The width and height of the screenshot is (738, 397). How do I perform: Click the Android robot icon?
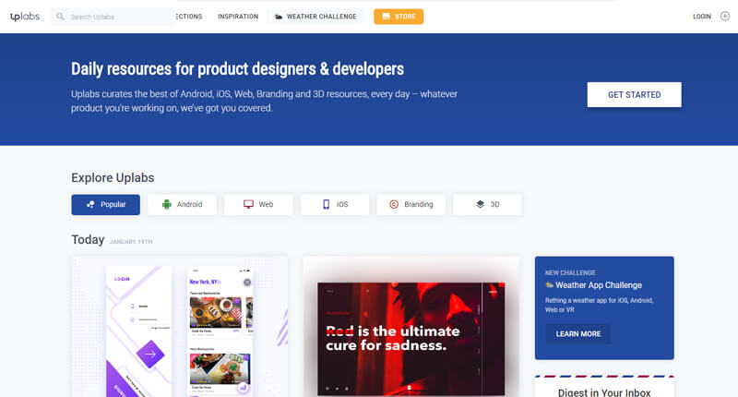coord(167,204)
